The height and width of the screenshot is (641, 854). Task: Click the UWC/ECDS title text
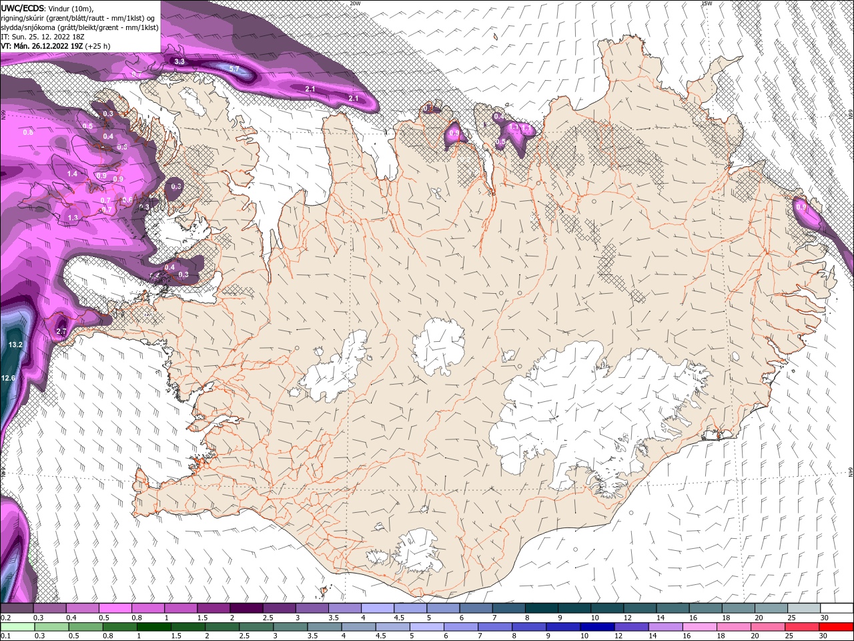pos(23,8)
